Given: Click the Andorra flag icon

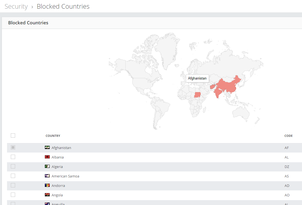Looking at the screenshot, I should (47, 186).
